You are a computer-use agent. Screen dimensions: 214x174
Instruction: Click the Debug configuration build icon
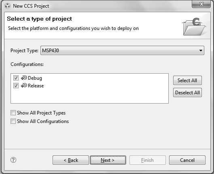[24, 78]
